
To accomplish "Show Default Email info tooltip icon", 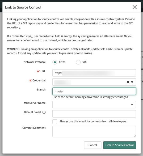I will pyautogui.click(x=44, y=112).
